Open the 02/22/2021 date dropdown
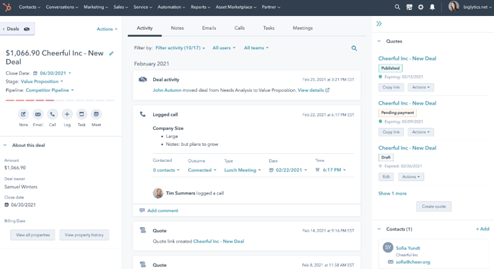The image size is (494, 269). pyautogui.click(x=288, y=170)
